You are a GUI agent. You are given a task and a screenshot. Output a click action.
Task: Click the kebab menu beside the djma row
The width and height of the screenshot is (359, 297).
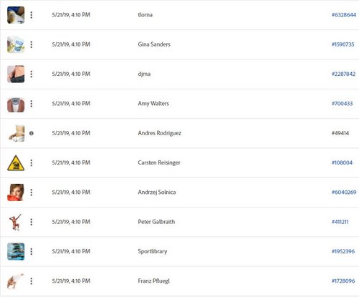pyautogui.click(x=32, y=74)
